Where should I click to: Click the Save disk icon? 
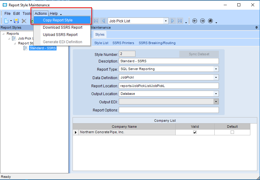click(16, 21)
